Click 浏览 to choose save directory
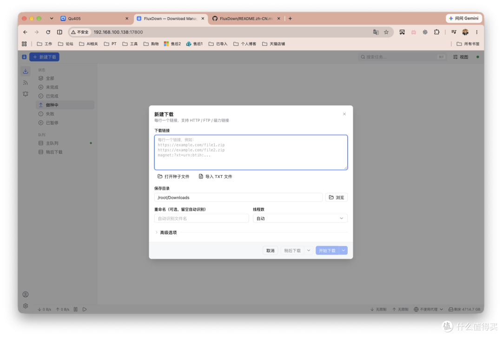This screenshot has height=337, width=502. click(337, 197)
